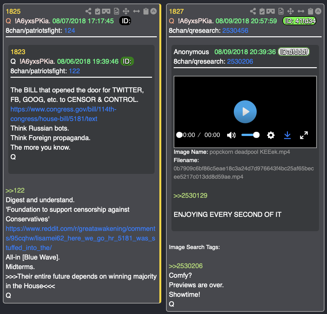Click the image file icon on post 1827

(281, 11)
